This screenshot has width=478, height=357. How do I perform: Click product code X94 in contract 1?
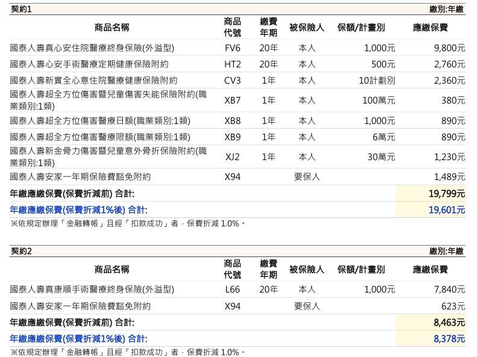pos(232,177)
